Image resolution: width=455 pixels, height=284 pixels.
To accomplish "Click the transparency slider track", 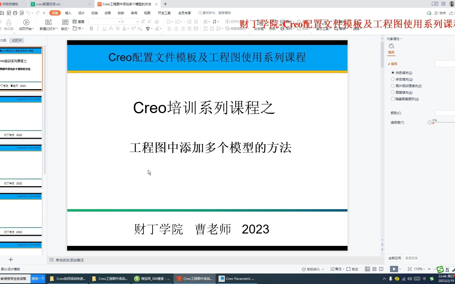I will pos(444,122).
